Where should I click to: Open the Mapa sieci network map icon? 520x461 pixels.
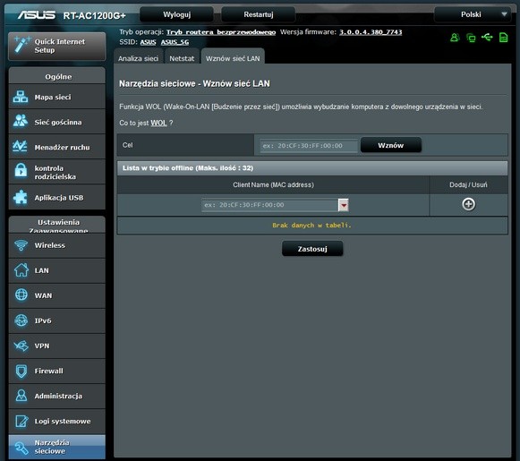pyautogui.click(x=21, y=97)
